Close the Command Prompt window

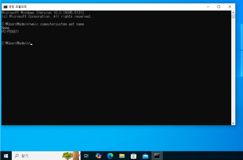(x=230, y=7)
